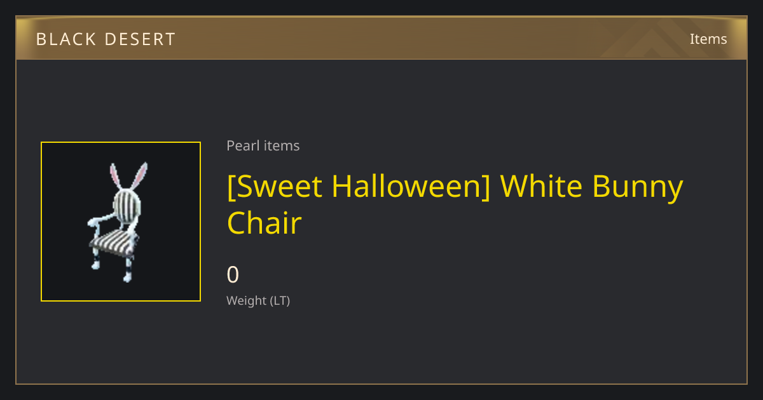
Task: Click the word DESERT in the header
Action: (141, 39)
